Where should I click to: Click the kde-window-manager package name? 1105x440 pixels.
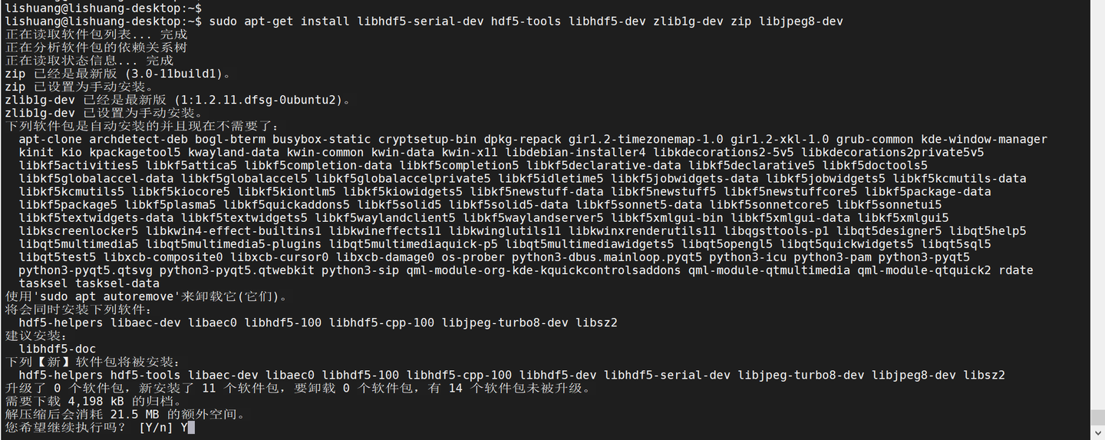tap(985, 139)
